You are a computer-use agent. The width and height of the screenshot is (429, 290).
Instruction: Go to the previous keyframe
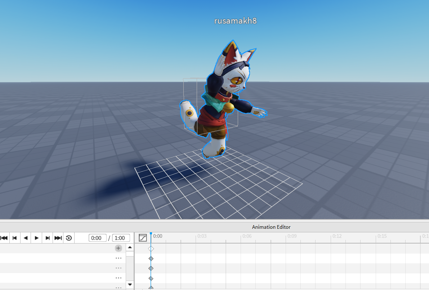(x=15, y=238)
